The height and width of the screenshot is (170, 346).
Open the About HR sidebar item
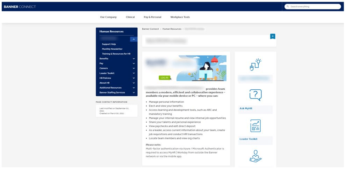pyautogui.click(x=104, y=83)
